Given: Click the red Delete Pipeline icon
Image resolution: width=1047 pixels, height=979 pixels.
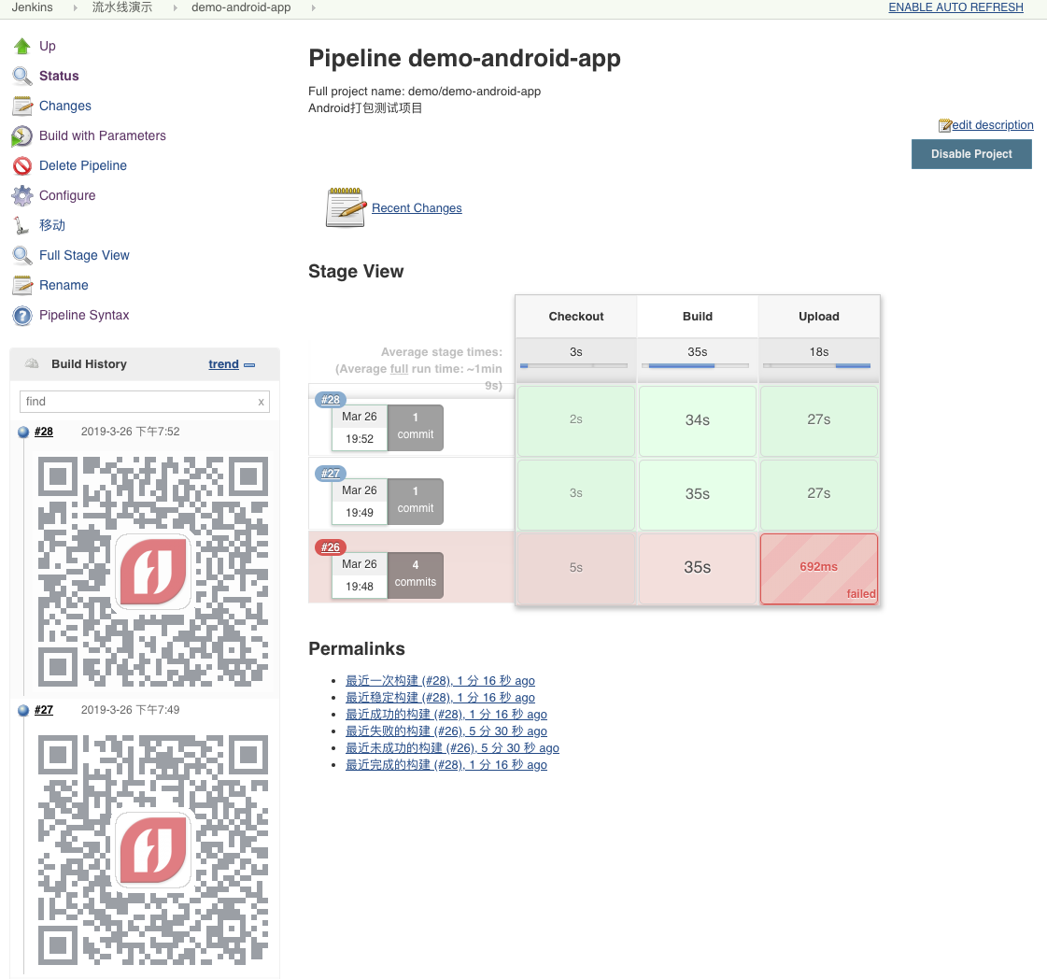Looking at the screenshot, I should coord(22,166).
